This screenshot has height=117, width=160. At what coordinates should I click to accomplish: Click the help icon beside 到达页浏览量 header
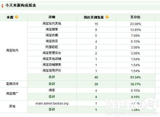coord(107,17)
